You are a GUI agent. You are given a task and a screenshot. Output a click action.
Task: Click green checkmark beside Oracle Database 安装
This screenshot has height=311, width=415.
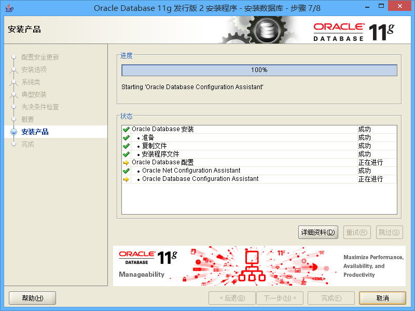click(126, 129)
